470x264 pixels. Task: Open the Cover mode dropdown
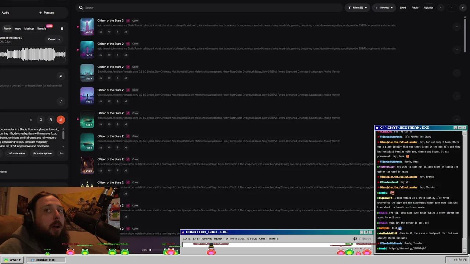(54, 39)
